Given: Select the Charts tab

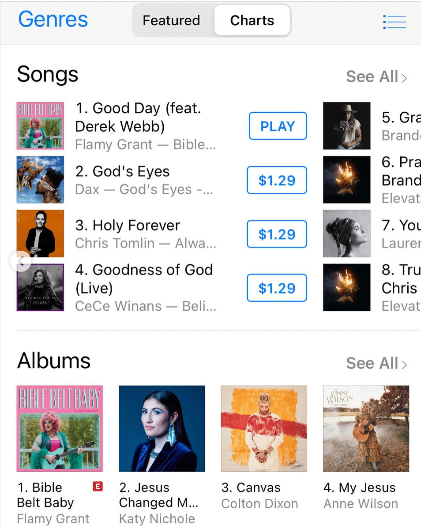Looking at the screenshot, I should pos(252,20).
